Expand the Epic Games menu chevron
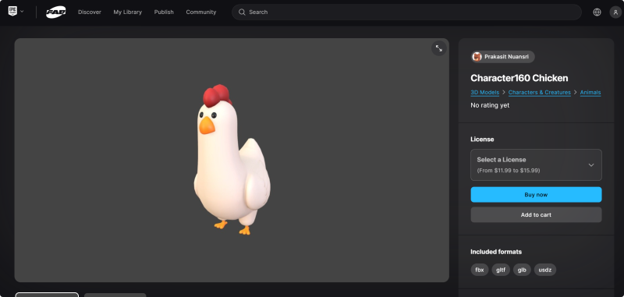Screen dimensions: 624x297 click(22, 12)
